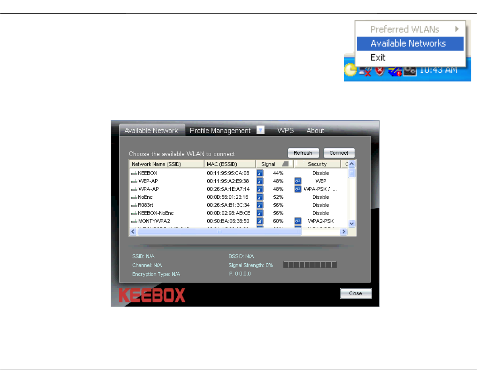The image size is (477, 370).
Task: Click the horizontal scrollbar left arrow
Action: (133, 232)
